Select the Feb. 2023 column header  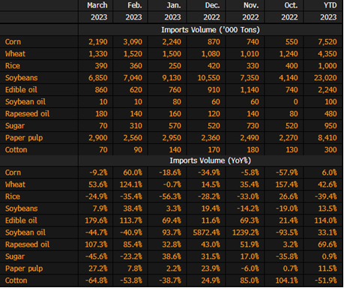pos(133,11)
